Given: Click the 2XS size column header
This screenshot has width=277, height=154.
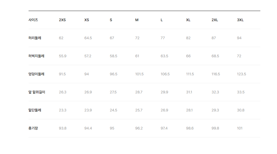Looking at the screenshot, I should pos(62,20).
